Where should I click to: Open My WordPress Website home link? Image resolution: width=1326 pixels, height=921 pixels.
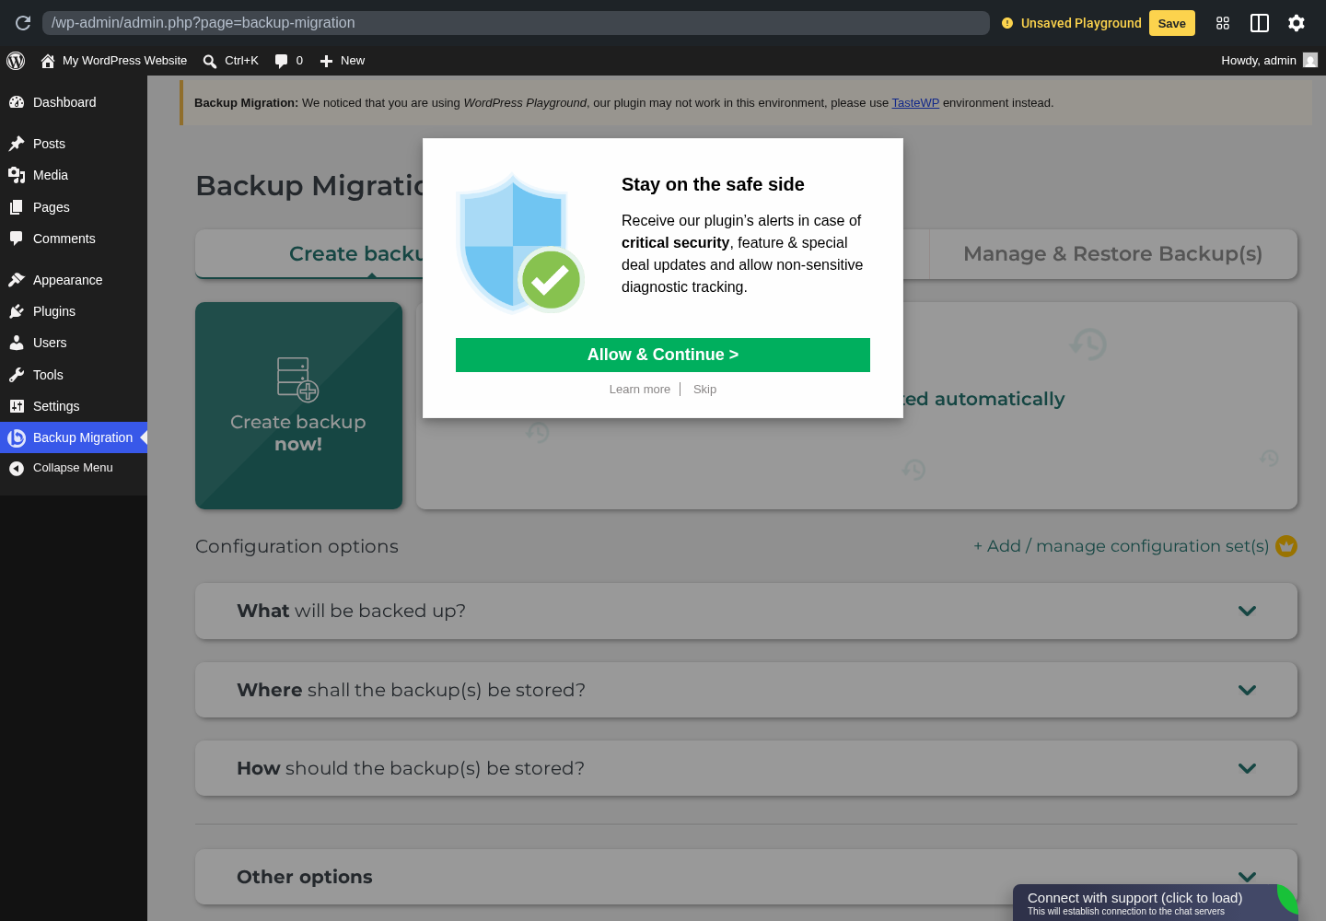[x=113, y=61]
